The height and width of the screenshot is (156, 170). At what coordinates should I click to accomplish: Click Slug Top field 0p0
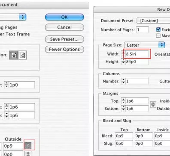coord(124,144)
